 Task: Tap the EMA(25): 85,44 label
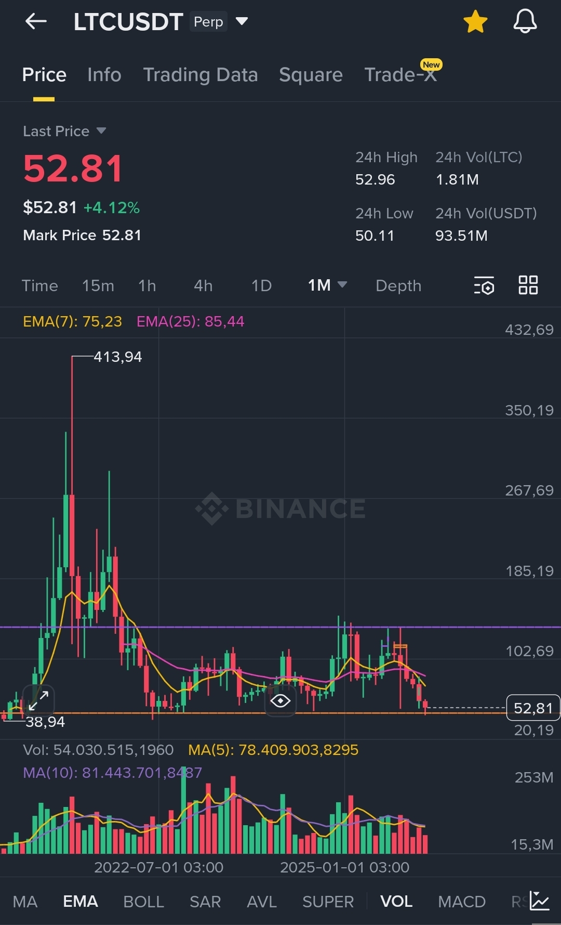tap(190, 321)
